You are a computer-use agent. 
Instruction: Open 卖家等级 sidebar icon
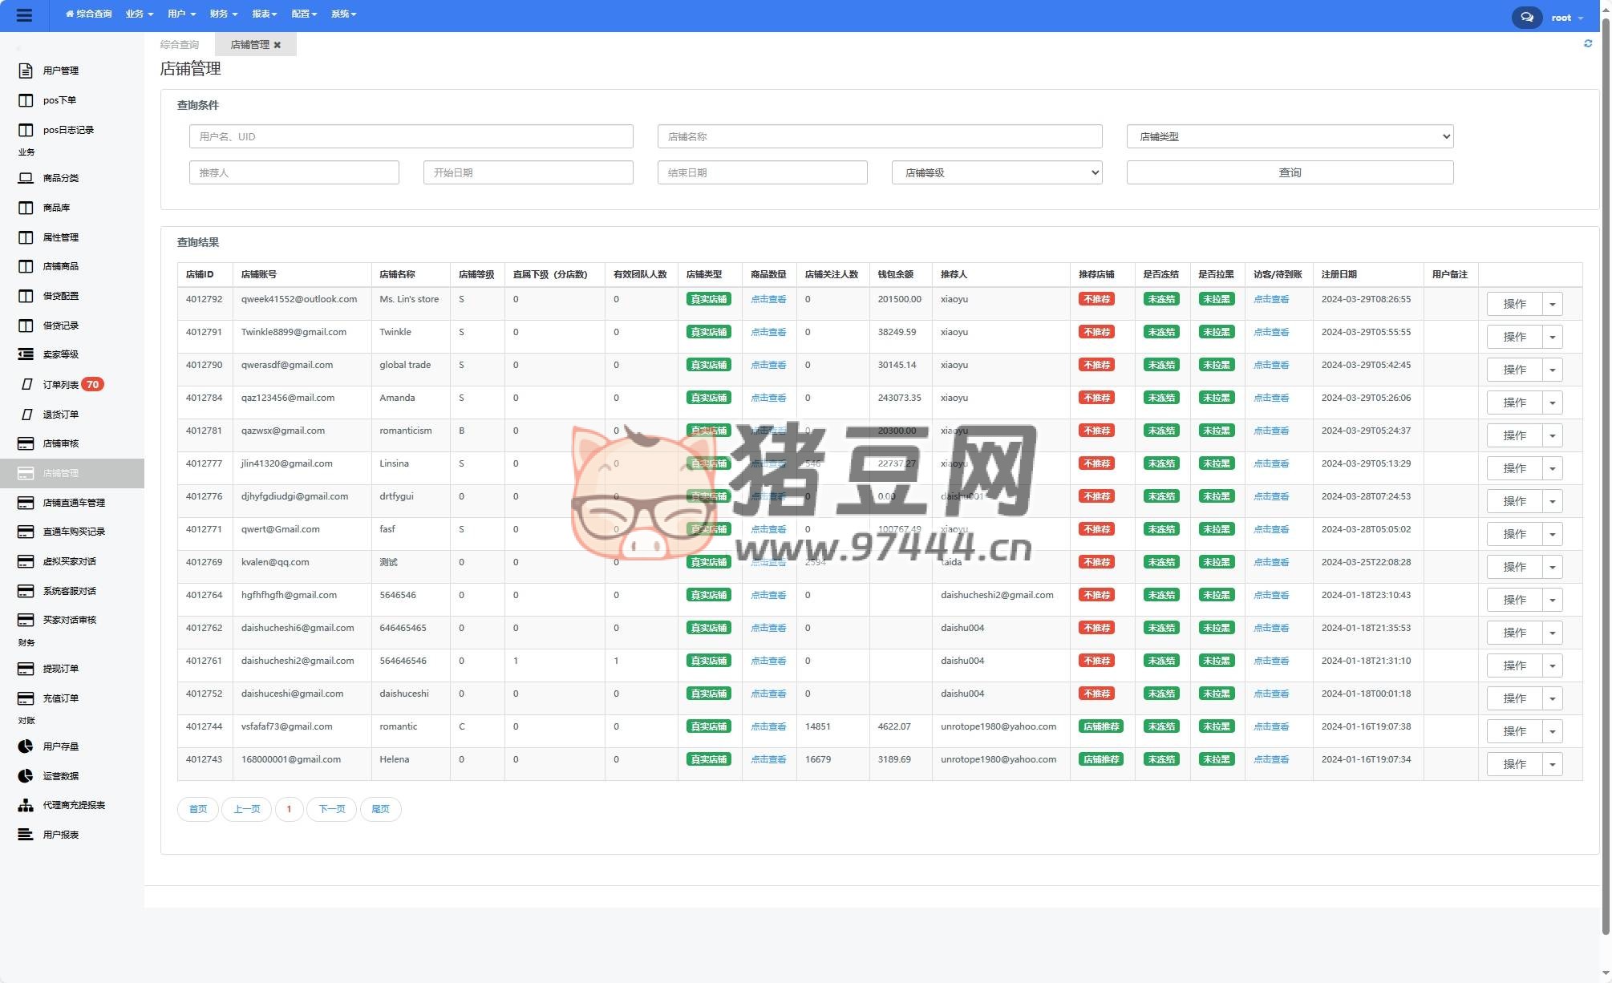click(26, 354)
